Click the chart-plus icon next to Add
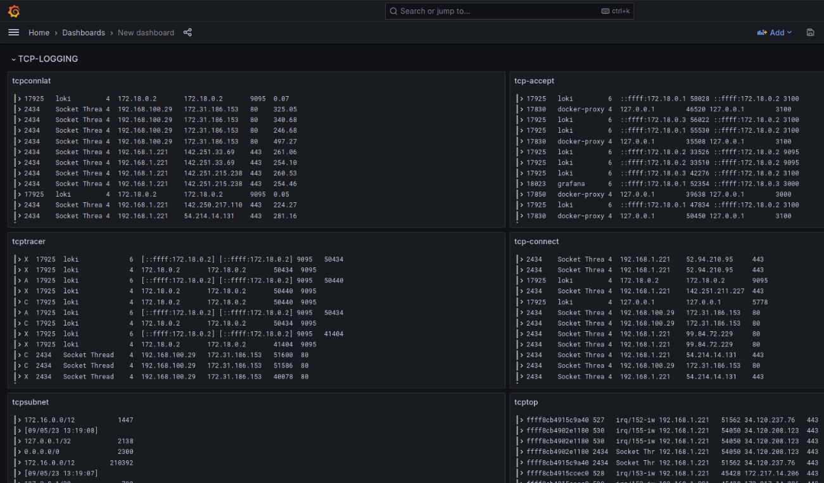 pos(762,32)
